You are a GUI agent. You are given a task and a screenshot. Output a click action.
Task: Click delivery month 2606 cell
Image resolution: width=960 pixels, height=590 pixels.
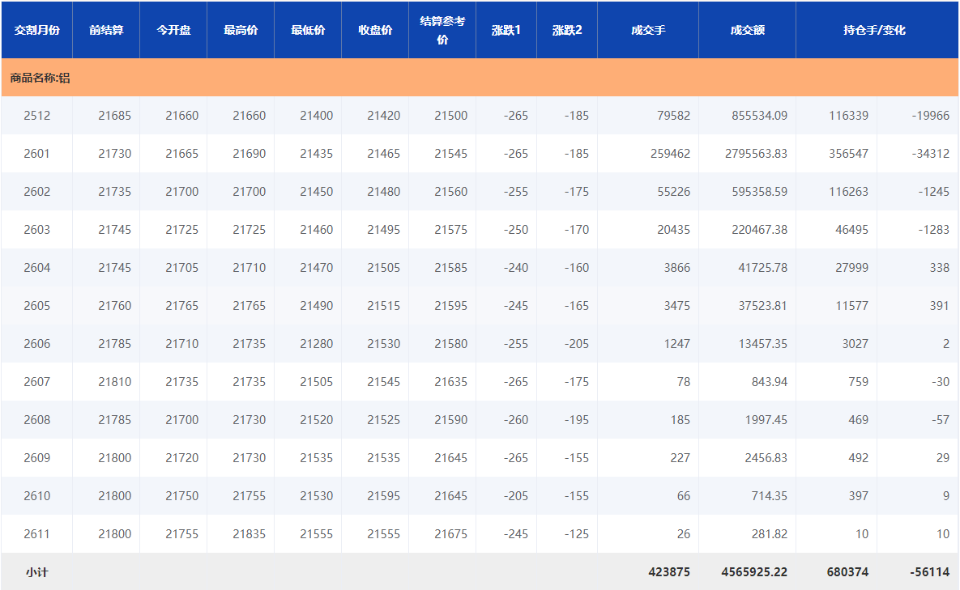[x=36, y=344]
